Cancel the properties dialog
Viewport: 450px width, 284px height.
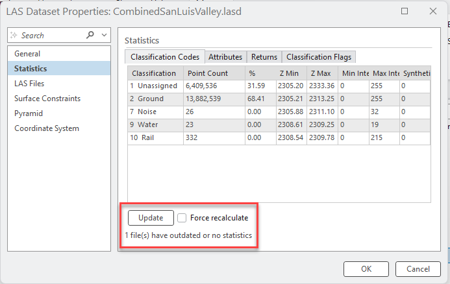pyautogui.click(x=418, y=269)
